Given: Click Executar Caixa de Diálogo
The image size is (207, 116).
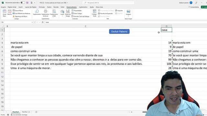Looking at the screenshot, I should pyautogui.click(x=80, y=16).
